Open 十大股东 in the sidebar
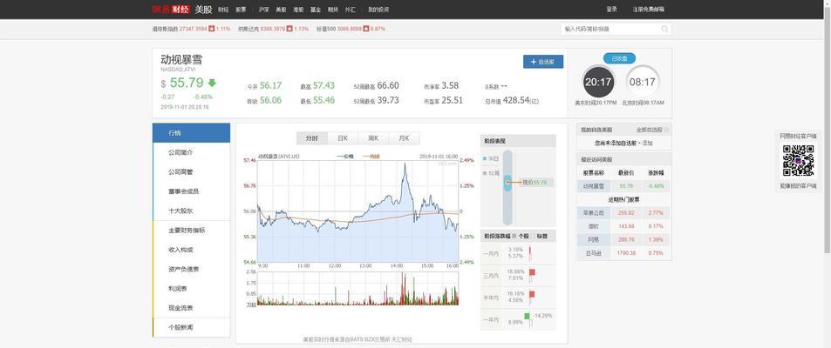Screen dimensions: 831x348 coord(191,211)
